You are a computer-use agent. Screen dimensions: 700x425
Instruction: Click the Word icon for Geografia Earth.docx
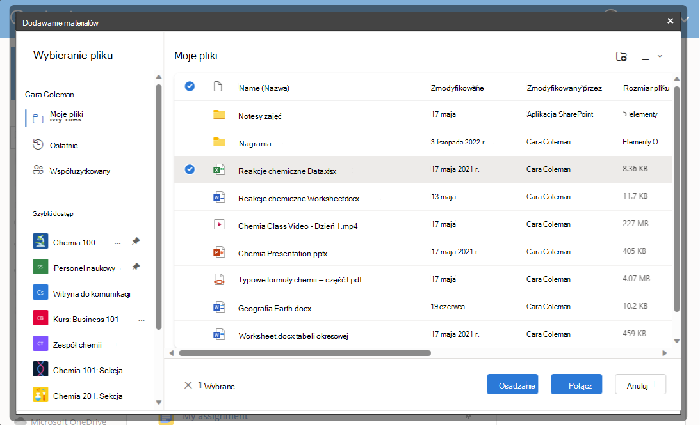pos(219,307)
